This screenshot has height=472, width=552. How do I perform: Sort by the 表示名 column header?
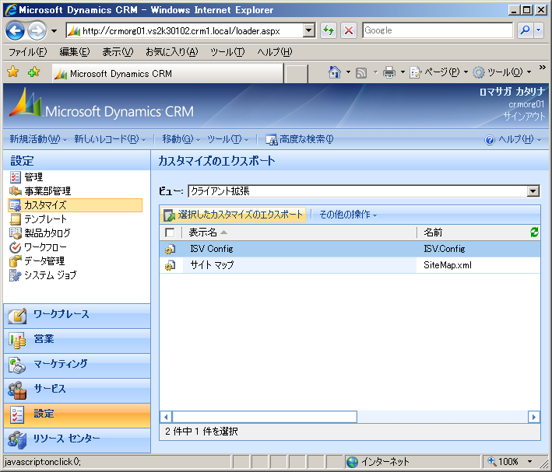tap(202, 233)
